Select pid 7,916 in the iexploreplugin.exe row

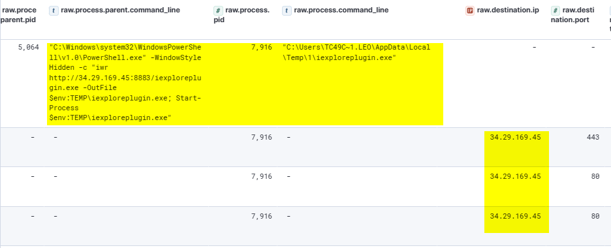coord(262,48)
